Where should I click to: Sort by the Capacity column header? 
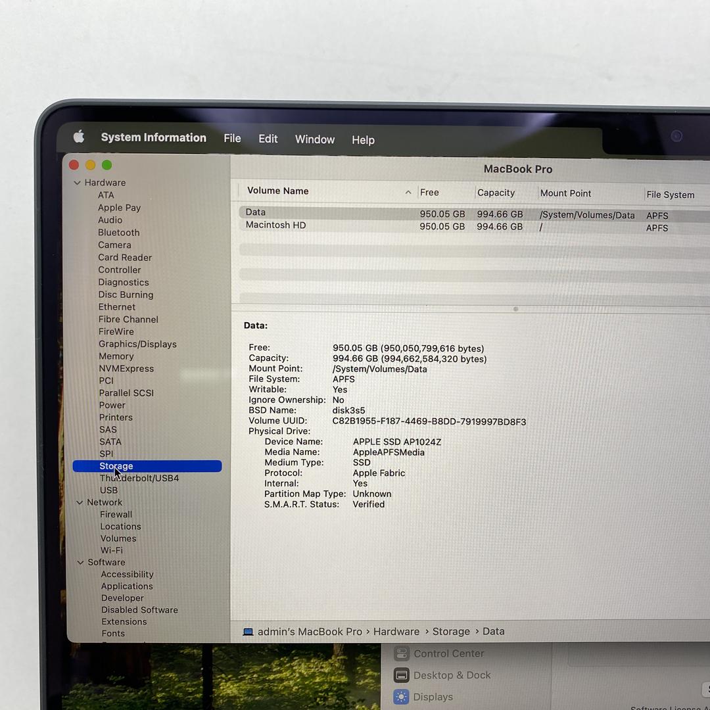(x=496, y=193)
